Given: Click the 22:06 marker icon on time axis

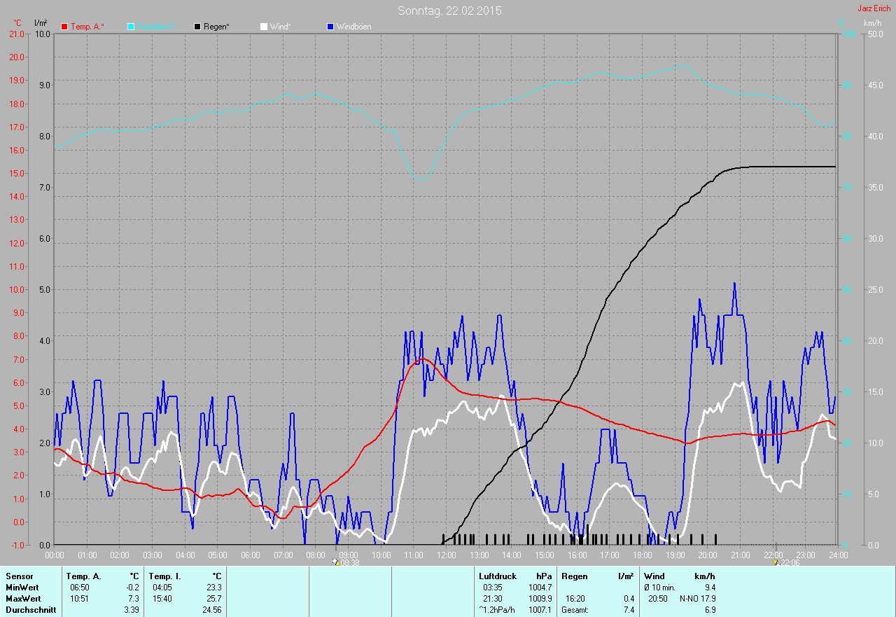Looking at the screenshot, I should tap(776, 562).
